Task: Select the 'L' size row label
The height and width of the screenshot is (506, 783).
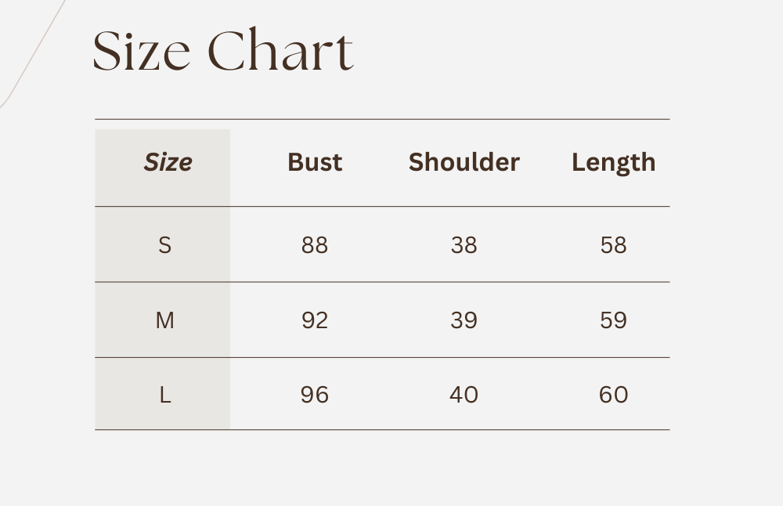Action: [x=164, y=395]
